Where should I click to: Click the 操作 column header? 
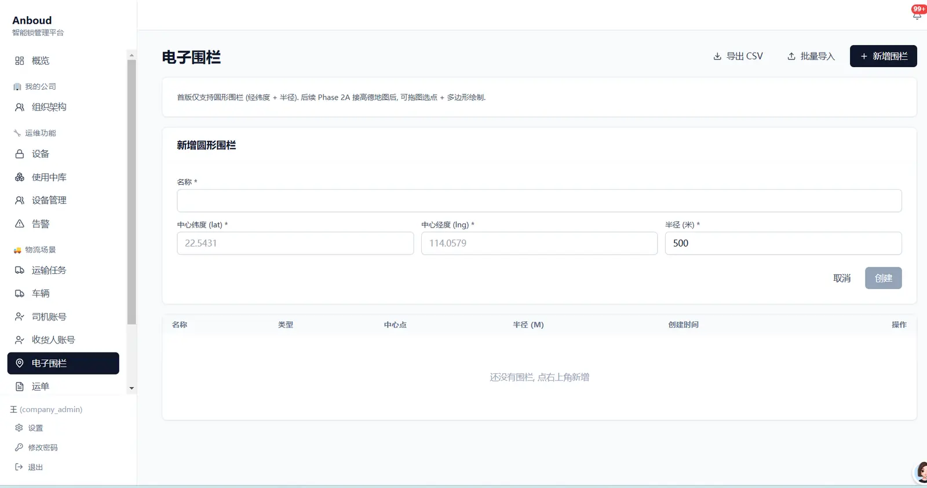pyautogui.click(x=899, y=325)
